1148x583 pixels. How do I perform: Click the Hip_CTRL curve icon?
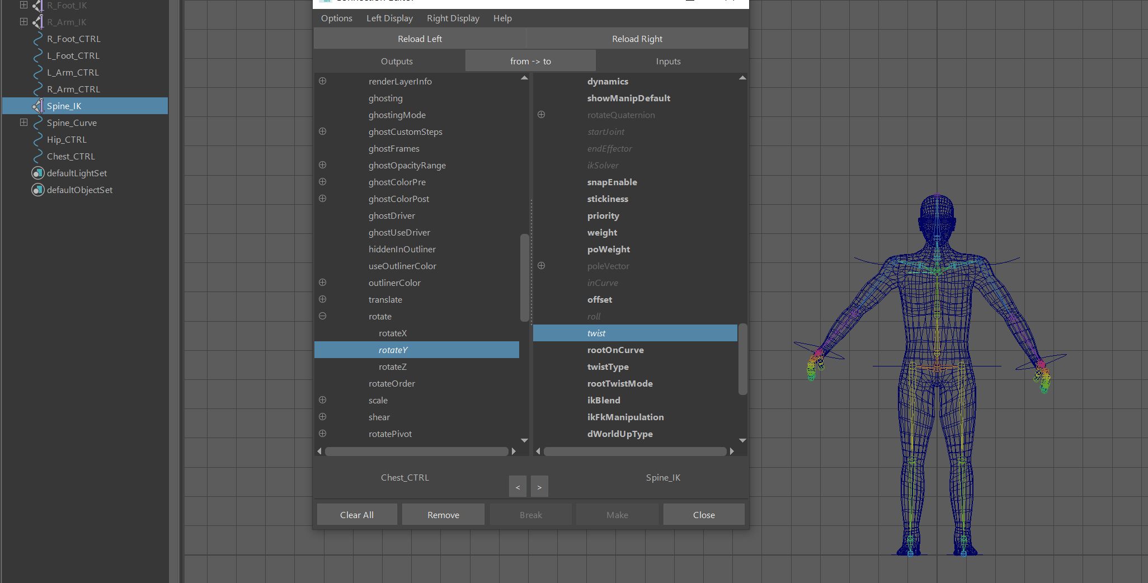(x=37, y=139)
